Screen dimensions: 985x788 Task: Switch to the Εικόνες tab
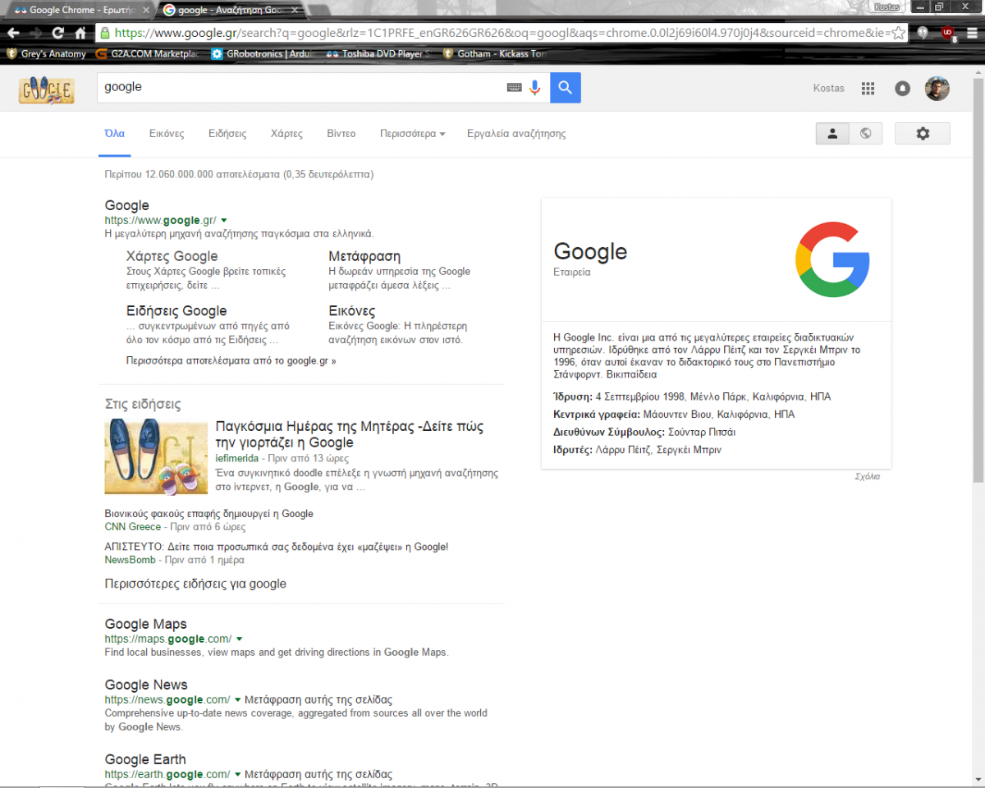click(x=167, y=134)
